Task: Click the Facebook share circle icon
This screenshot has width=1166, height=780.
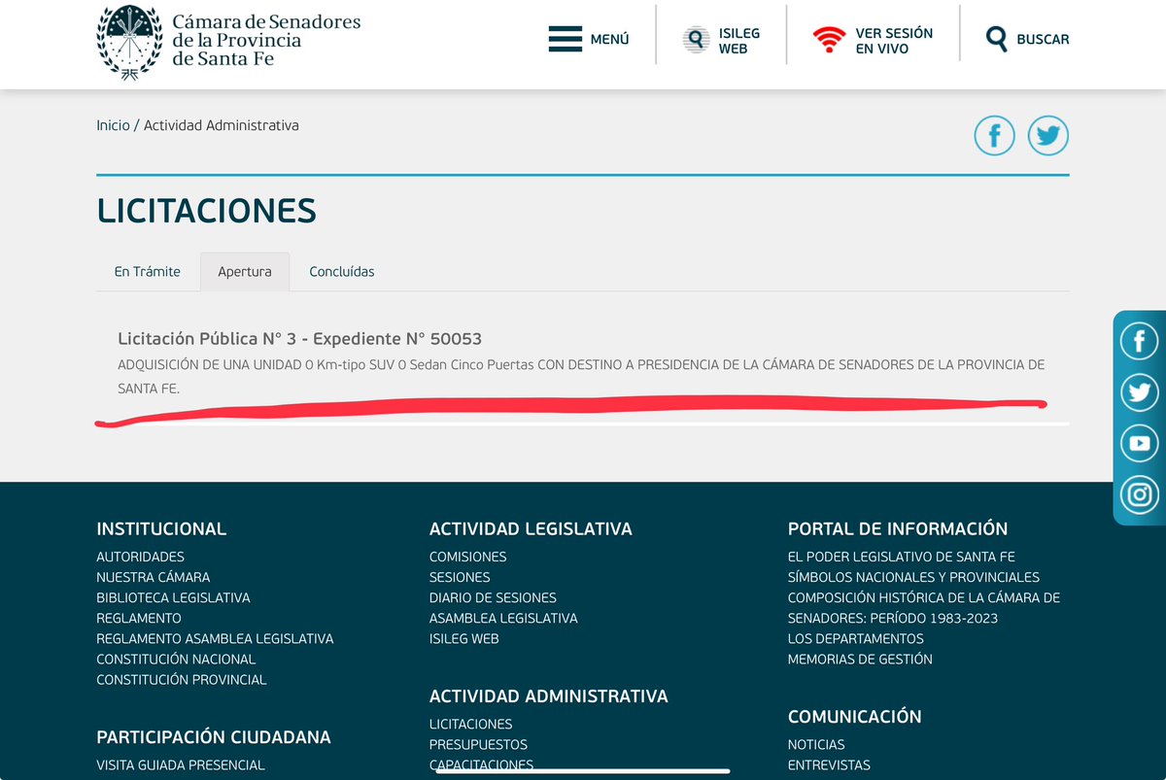Action: point(994,135)
